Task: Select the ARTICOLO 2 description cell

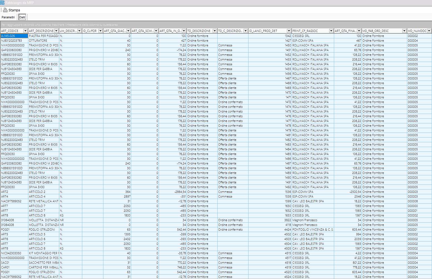Action: coord(44,192)
